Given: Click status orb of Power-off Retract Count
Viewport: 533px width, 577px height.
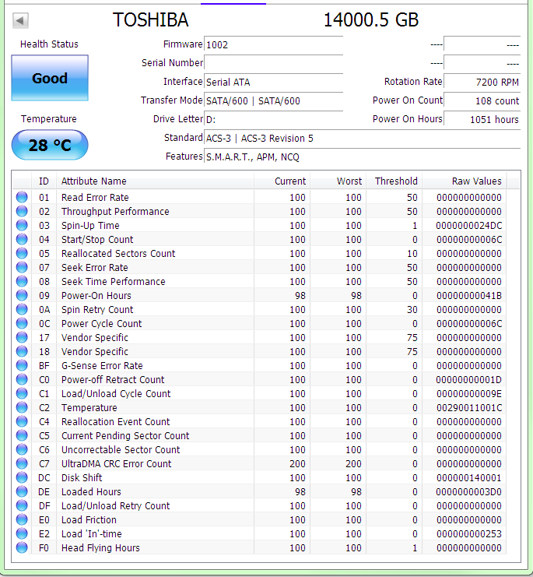Looking at the screenshot, I should coord(22,379).
